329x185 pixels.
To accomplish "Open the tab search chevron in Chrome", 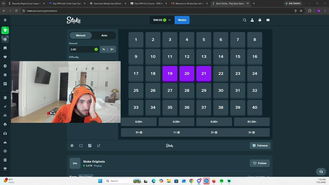I will click(x=4, y=4).
